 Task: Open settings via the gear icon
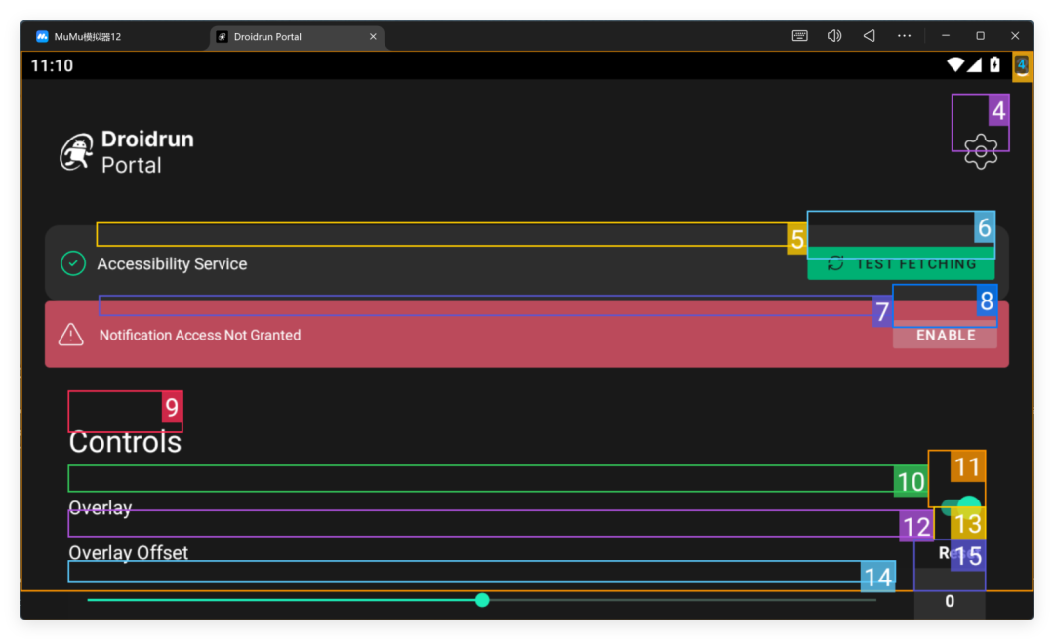point(981,151)
